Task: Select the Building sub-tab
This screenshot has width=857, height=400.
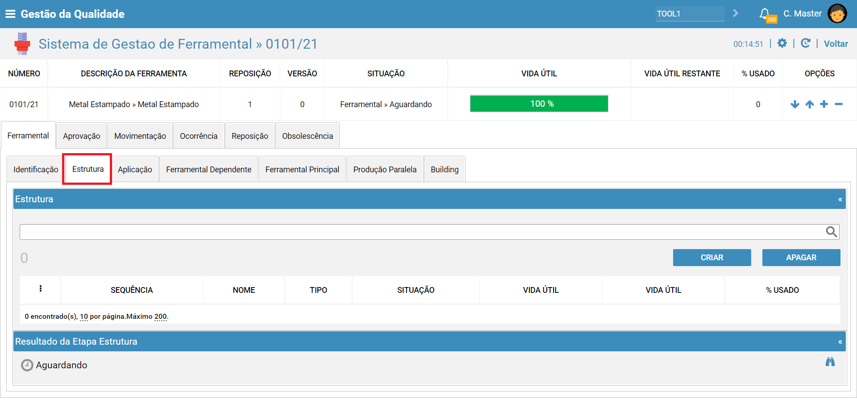Action: [445, 170]
